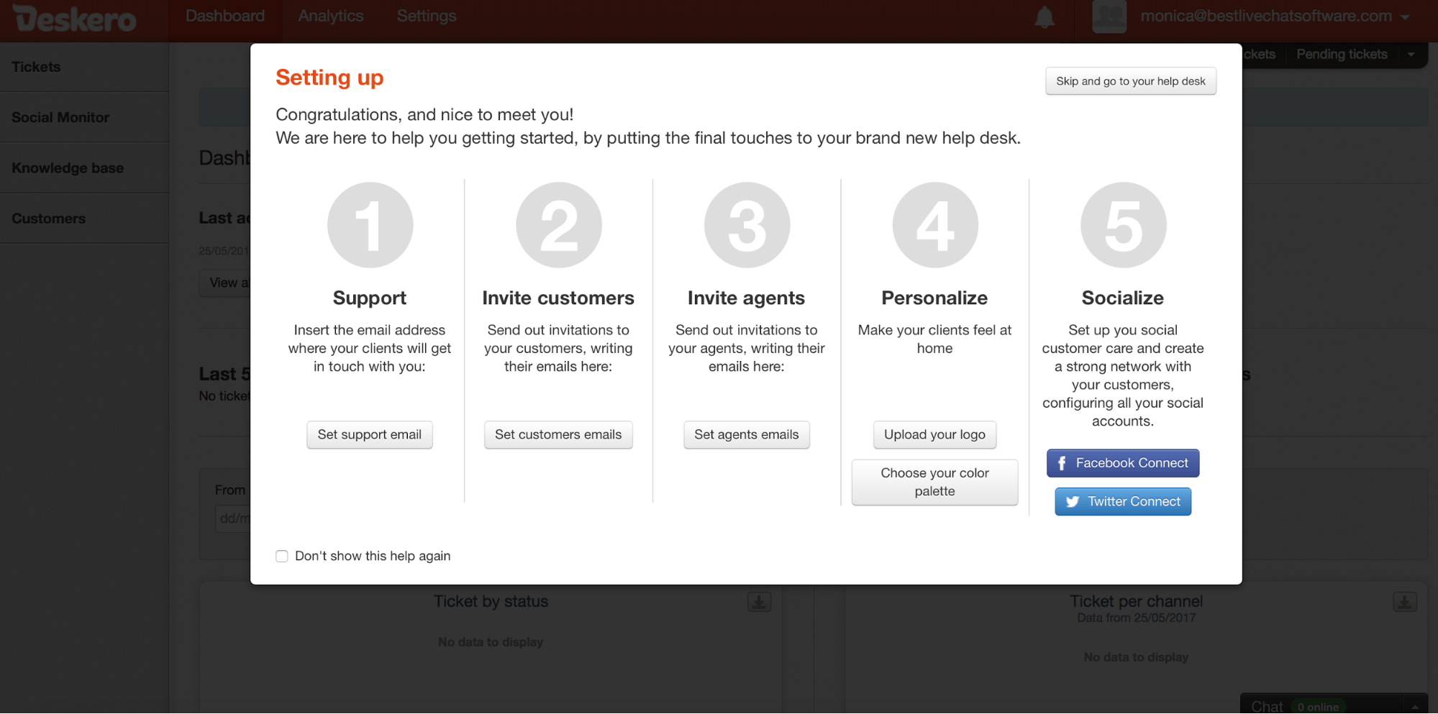Check Don't show this help again
Image resolution: width=1438 pixels, height=714 pixels.
pos(282,557)
